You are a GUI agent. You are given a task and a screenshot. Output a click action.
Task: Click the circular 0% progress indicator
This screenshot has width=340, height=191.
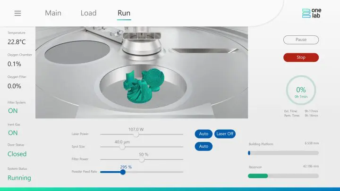click(301, 90)
